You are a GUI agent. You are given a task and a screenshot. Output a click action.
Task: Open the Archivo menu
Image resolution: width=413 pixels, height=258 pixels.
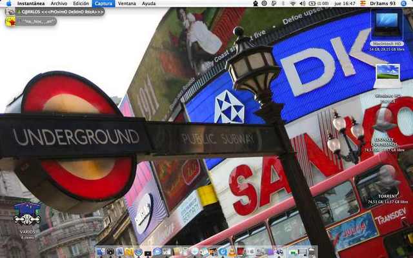tap(59, 3)
